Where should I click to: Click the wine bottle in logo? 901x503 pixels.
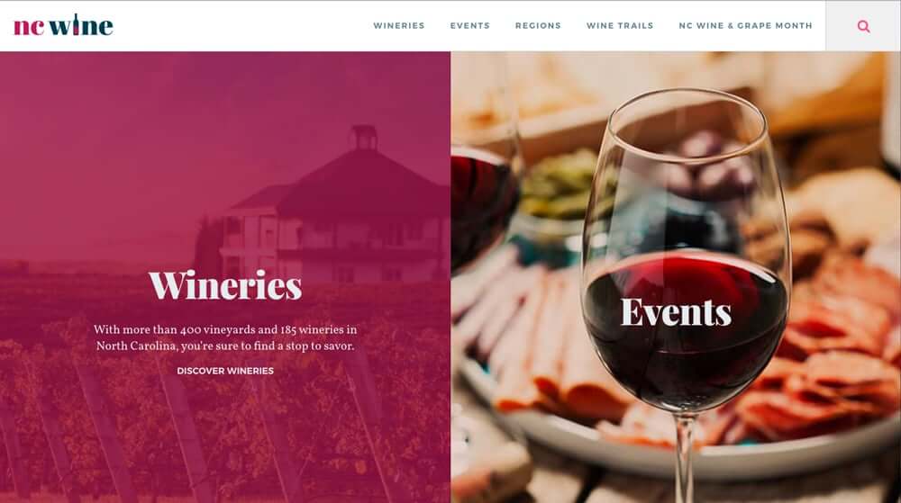click(x=76, y=24)
